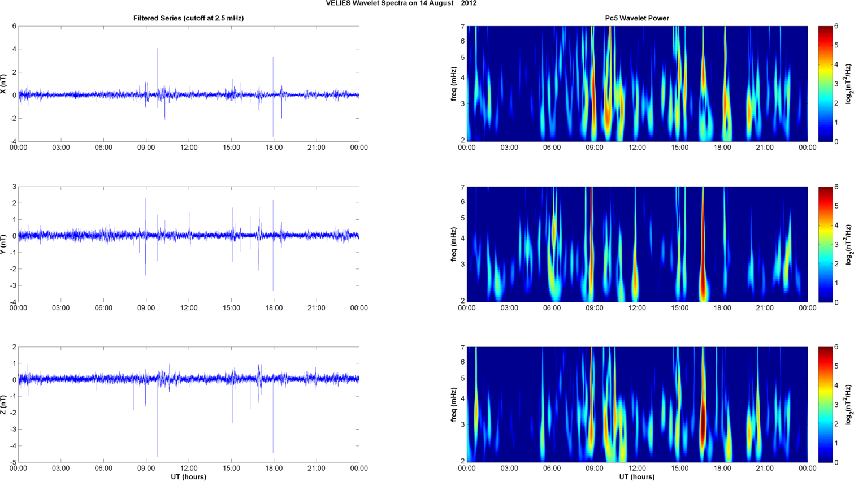This screenshot has height=481, width=854.
Task: Click the "VELIES Wavelet Spectra on 14 August 2012" title
Action: click(401, 3)
